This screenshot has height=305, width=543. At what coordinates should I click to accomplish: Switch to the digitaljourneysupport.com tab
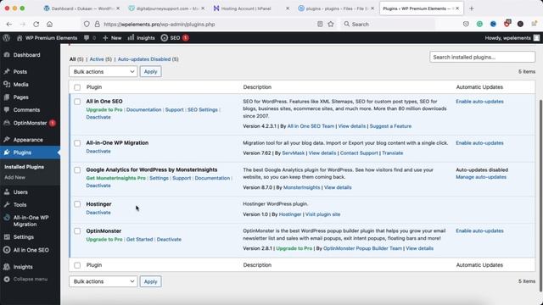point(166,8)
